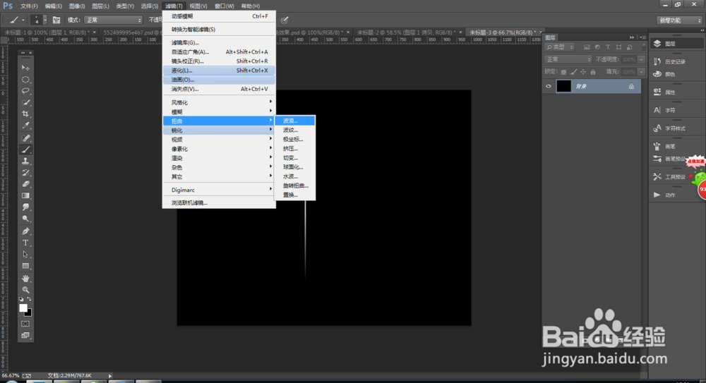Select the Eyedropper tool
706x383 pixels.
(25, 126)
